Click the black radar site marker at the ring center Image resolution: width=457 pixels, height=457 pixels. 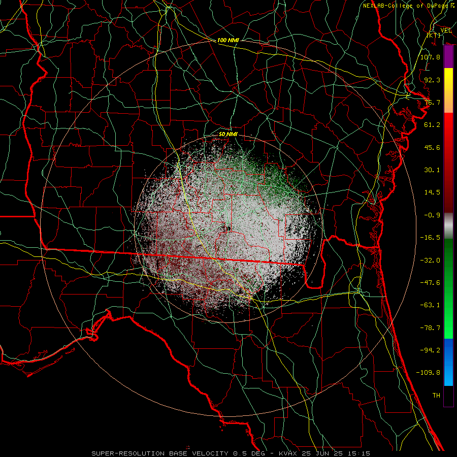tap(228, 229)
